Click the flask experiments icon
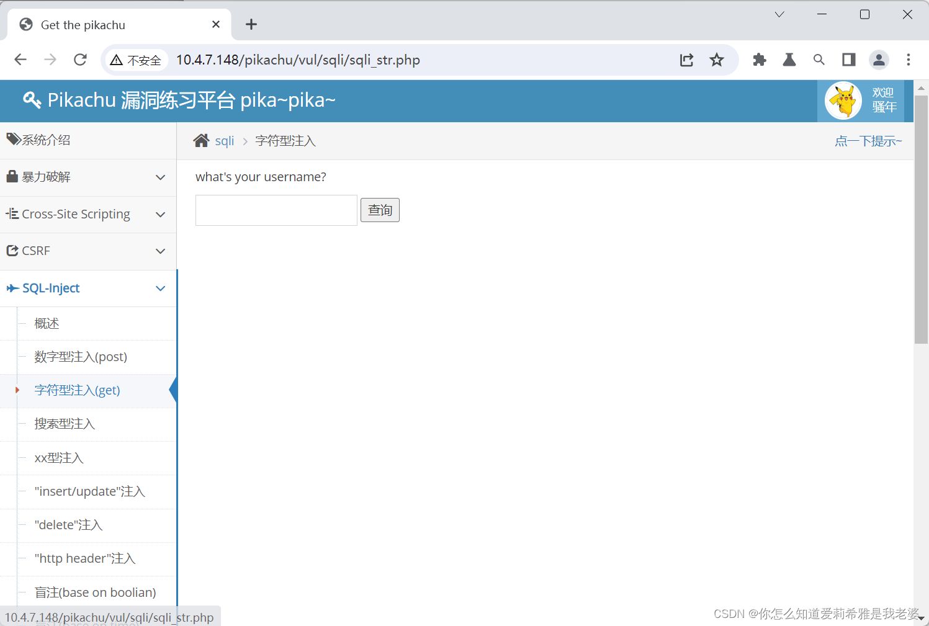This screenshot has width=929, height=626. pyautogui.click(x=789, y=60)
